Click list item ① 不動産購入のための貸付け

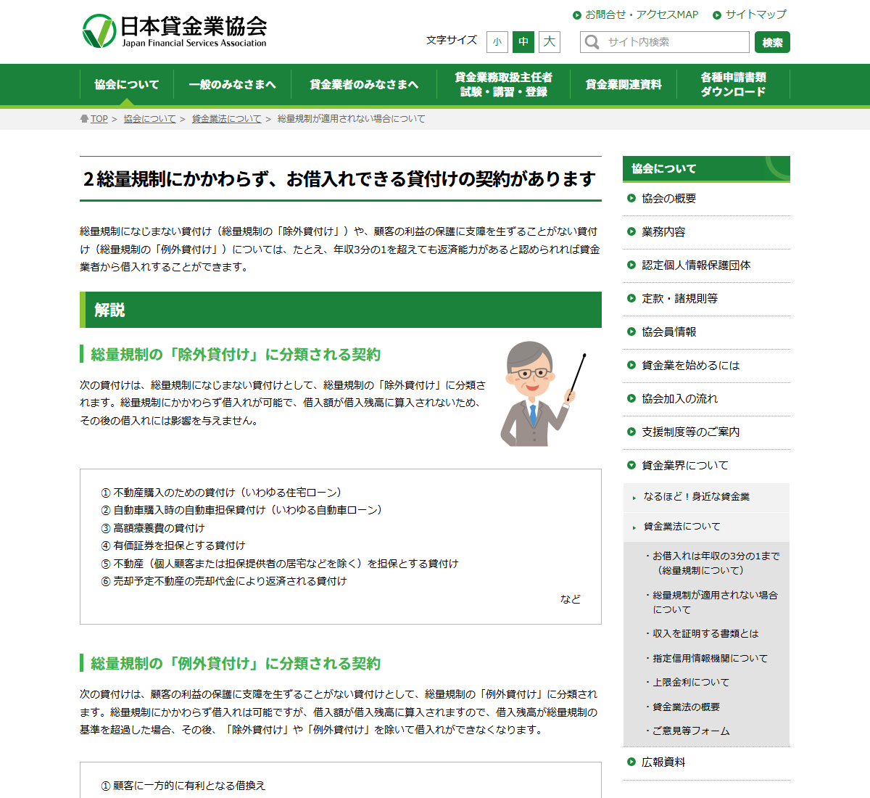click(x=221, y=493)
